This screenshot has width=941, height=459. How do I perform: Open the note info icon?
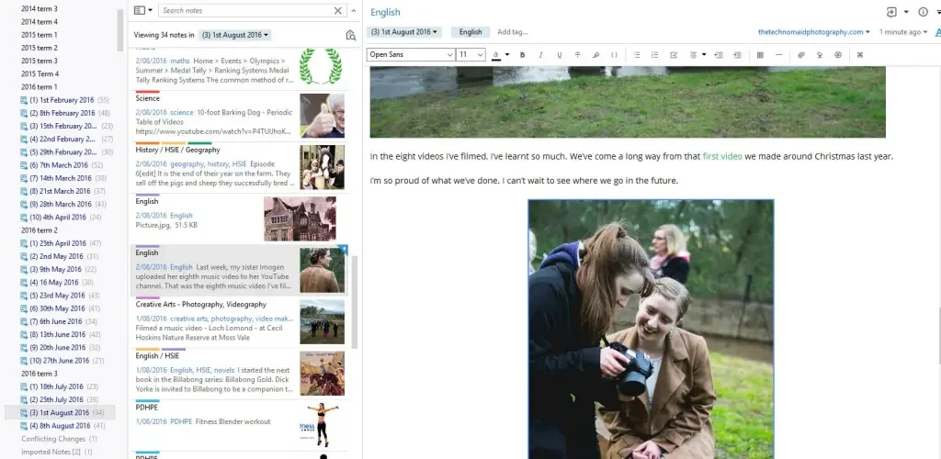click(923, 12)
